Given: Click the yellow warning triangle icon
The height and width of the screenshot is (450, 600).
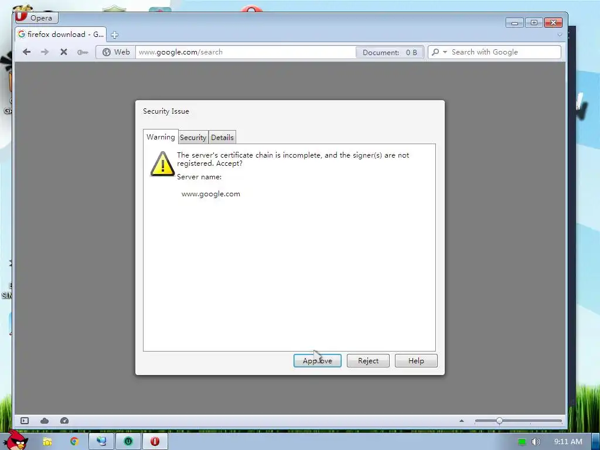Looking at the screenshot, I should pos(163,164).
